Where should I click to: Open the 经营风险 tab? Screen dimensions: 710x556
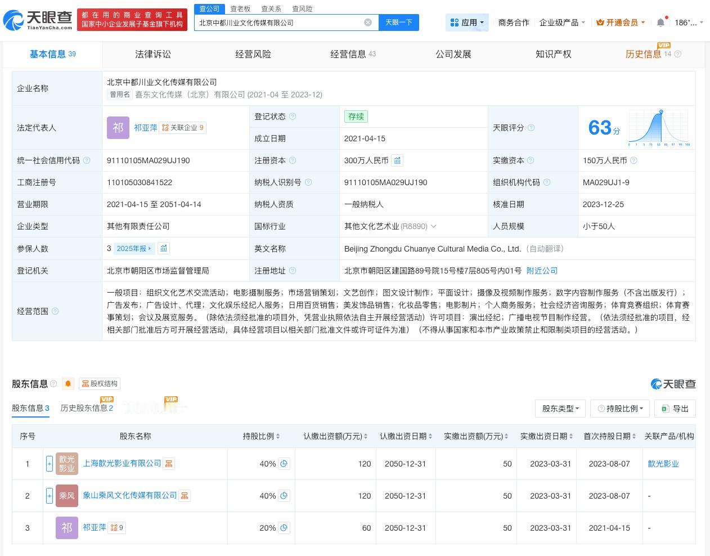[x=253, y=54]
